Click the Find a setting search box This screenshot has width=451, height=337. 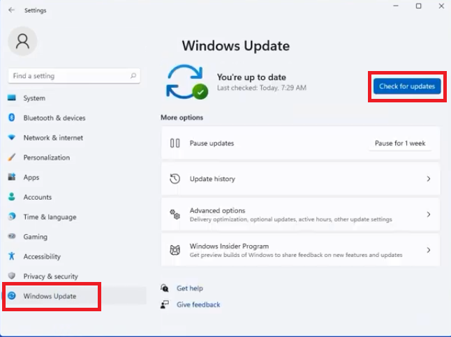coord(74,76)
